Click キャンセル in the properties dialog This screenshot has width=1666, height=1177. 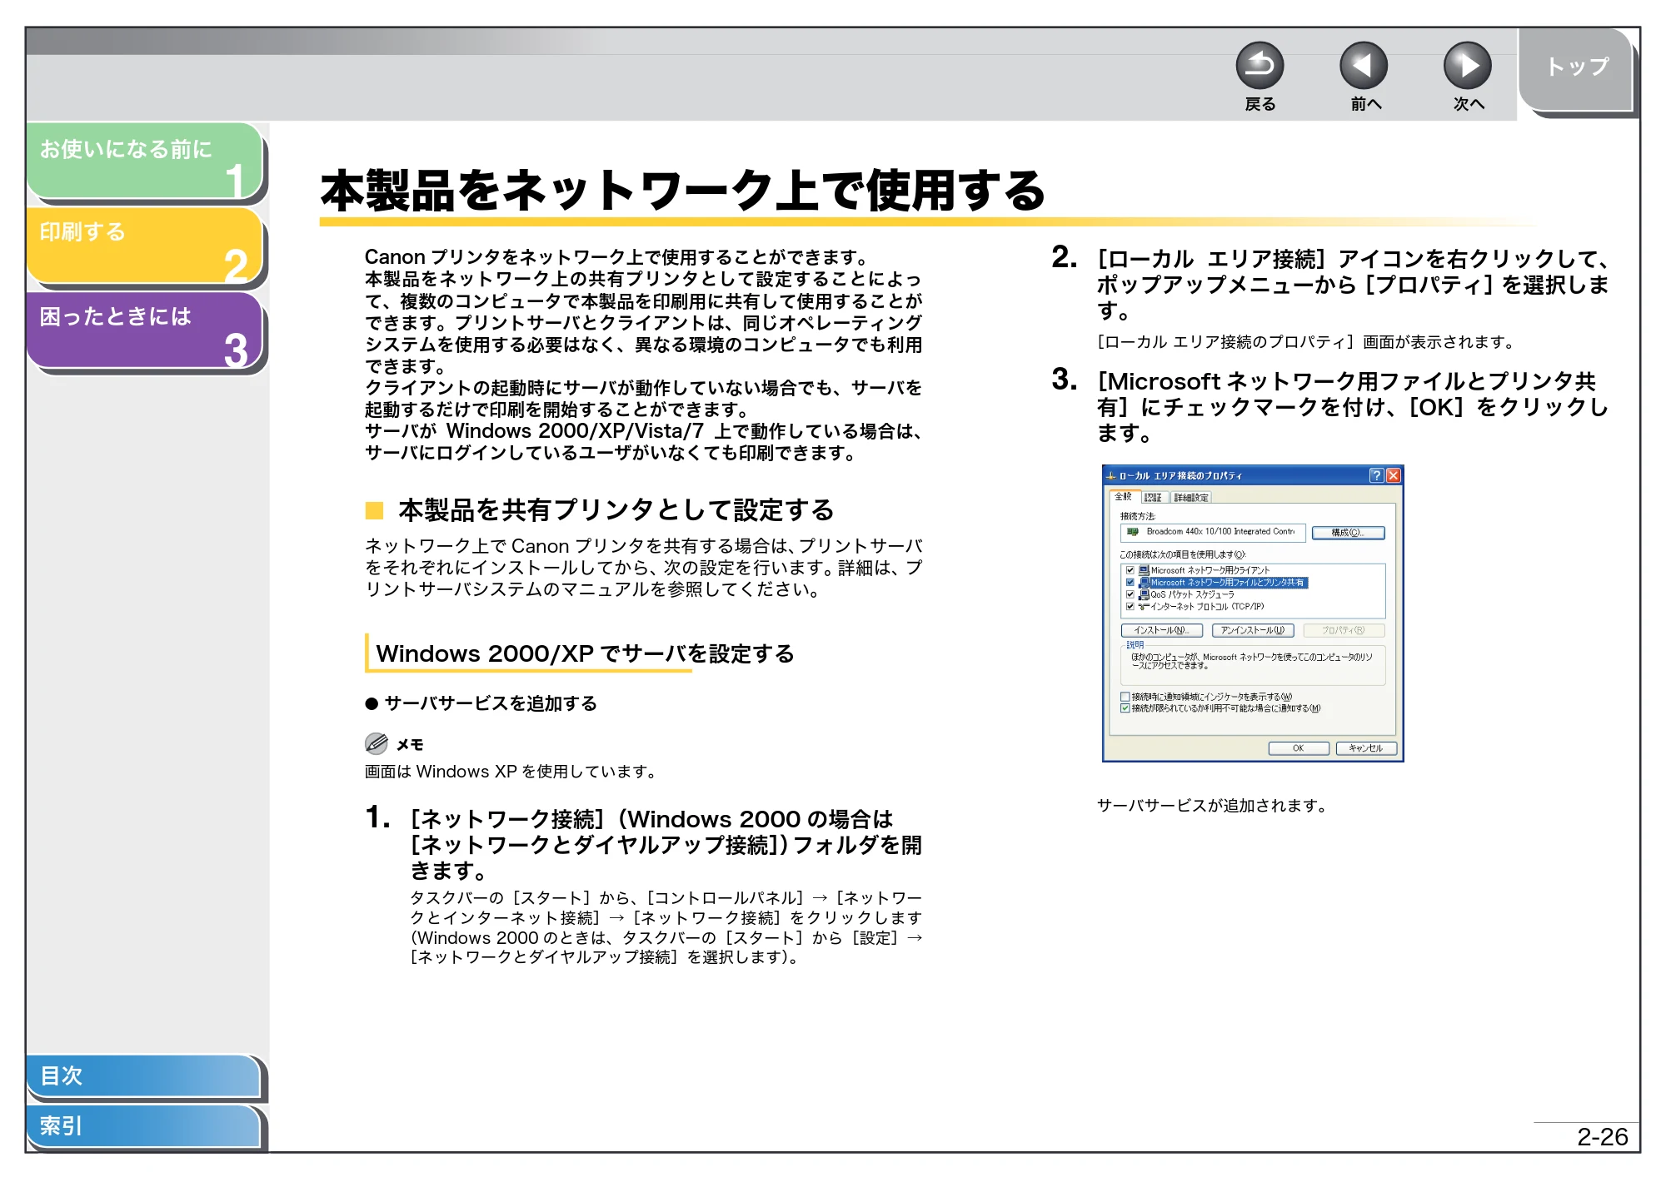1366,747
